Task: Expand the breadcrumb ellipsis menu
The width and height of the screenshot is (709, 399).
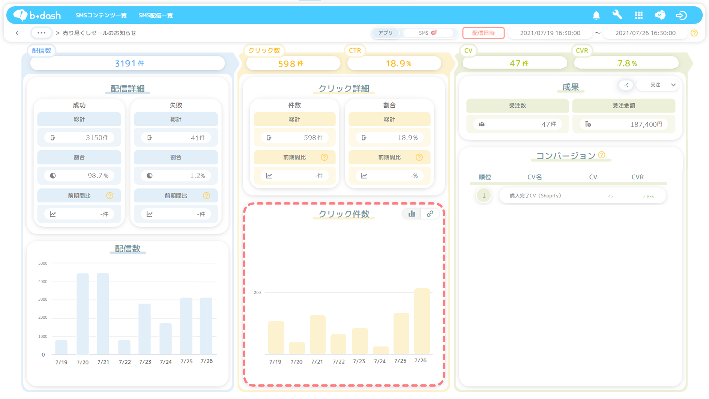Action: [41, 33]
